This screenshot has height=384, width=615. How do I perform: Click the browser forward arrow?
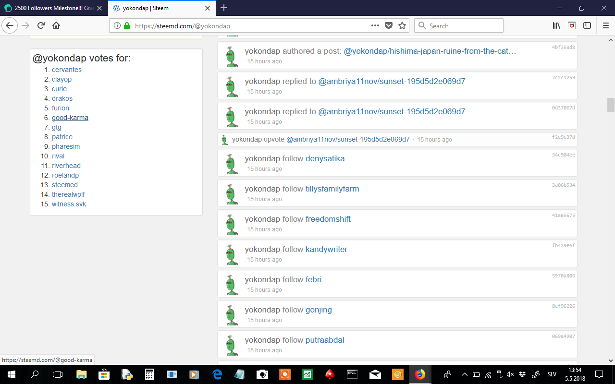(x=25, y=25)
